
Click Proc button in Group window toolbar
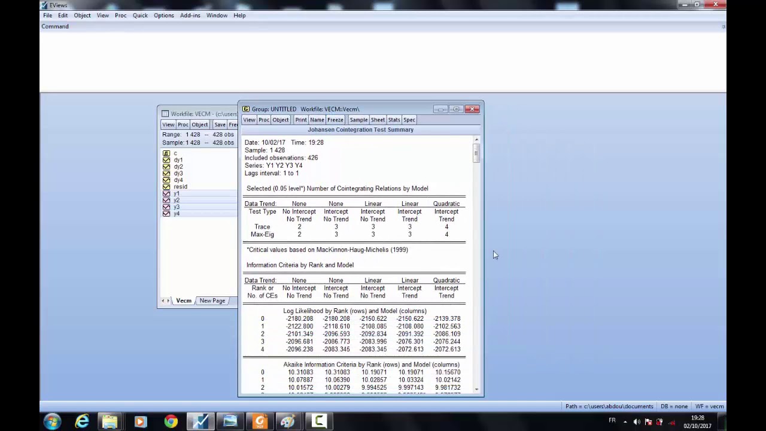pyautogui.click(x=264, y=120)
